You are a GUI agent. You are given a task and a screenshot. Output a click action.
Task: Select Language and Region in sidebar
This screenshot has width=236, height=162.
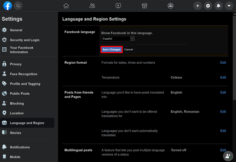27,123
